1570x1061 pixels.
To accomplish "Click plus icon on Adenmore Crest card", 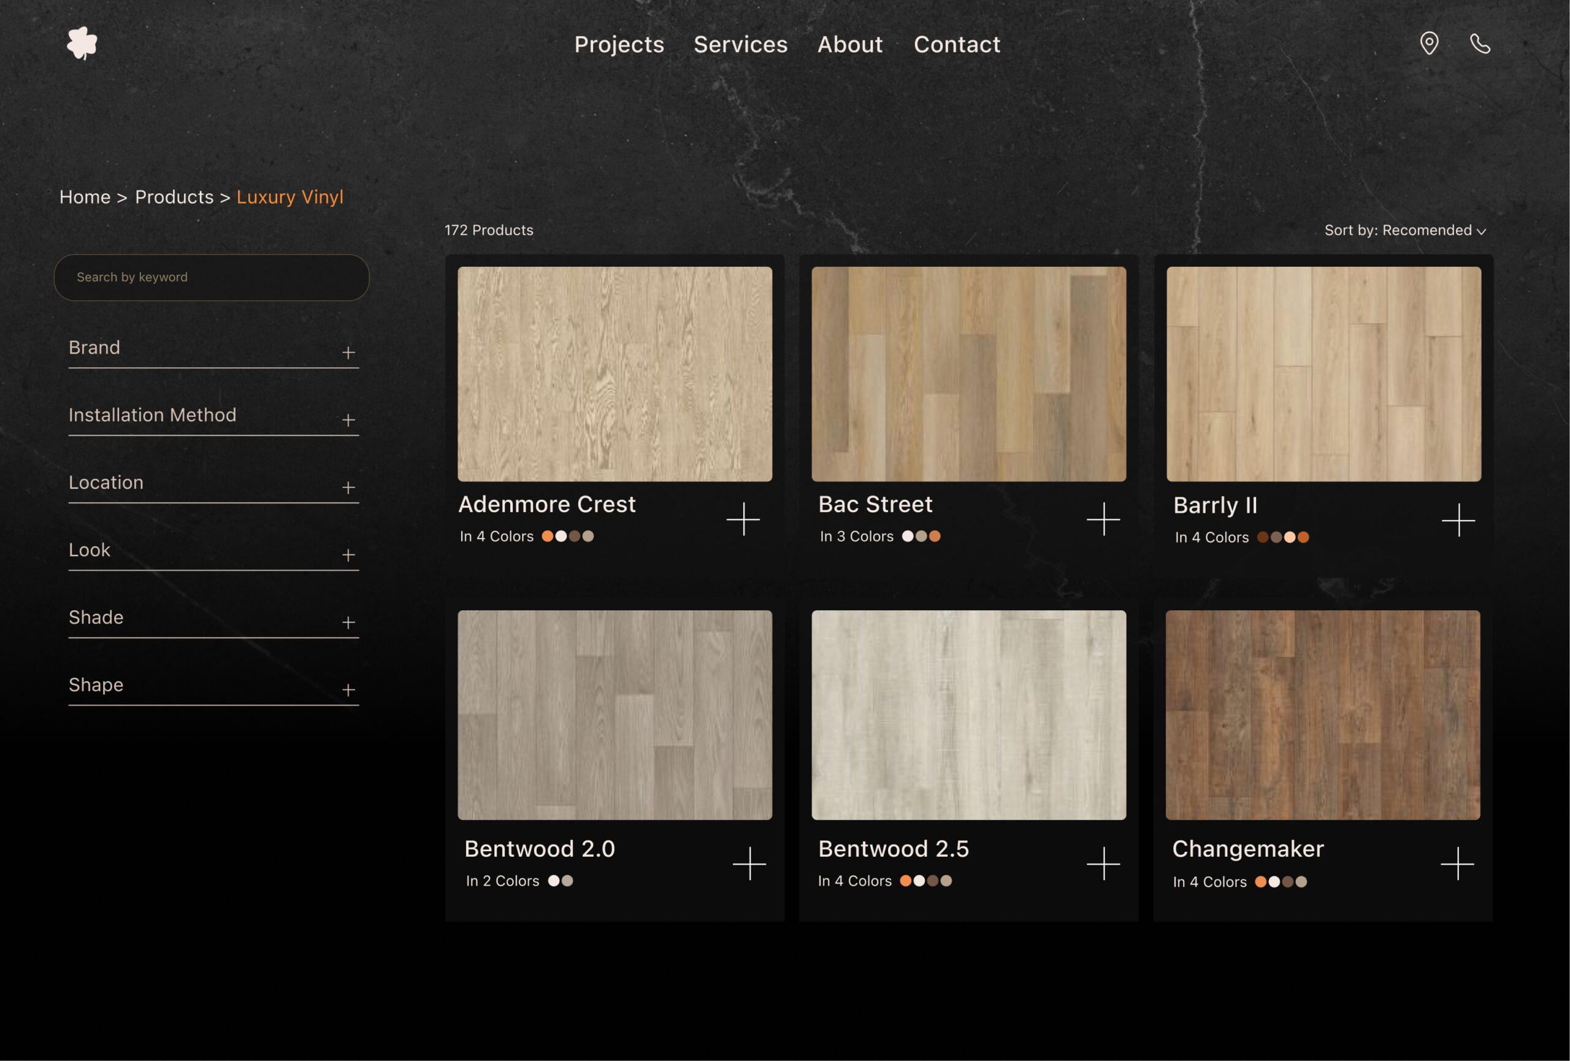I will (x=743, y=519).
